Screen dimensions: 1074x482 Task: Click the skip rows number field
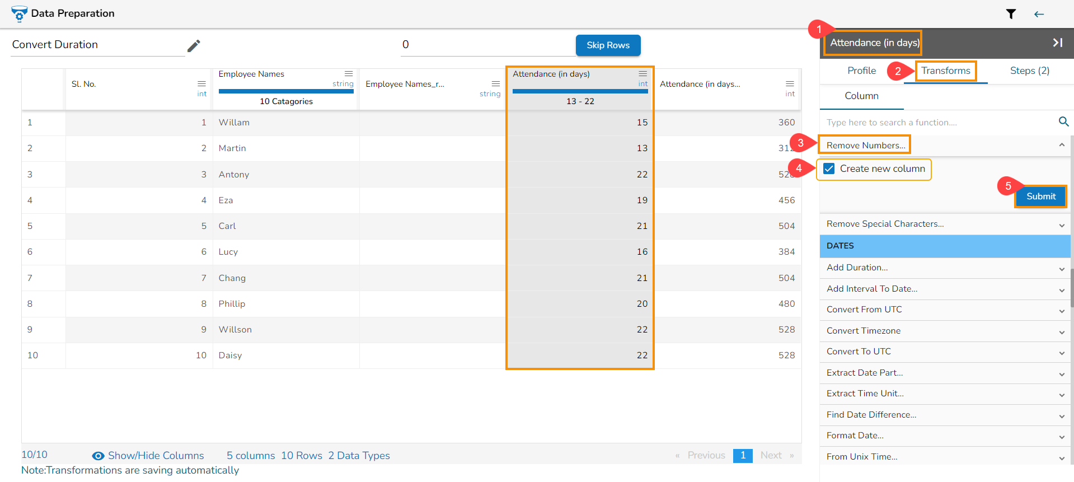pyautogui.click(x=486, y=45)
